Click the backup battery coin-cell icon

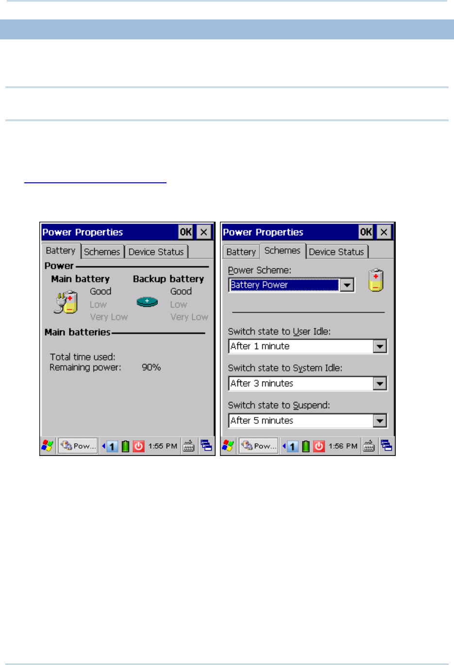[147, 302]
